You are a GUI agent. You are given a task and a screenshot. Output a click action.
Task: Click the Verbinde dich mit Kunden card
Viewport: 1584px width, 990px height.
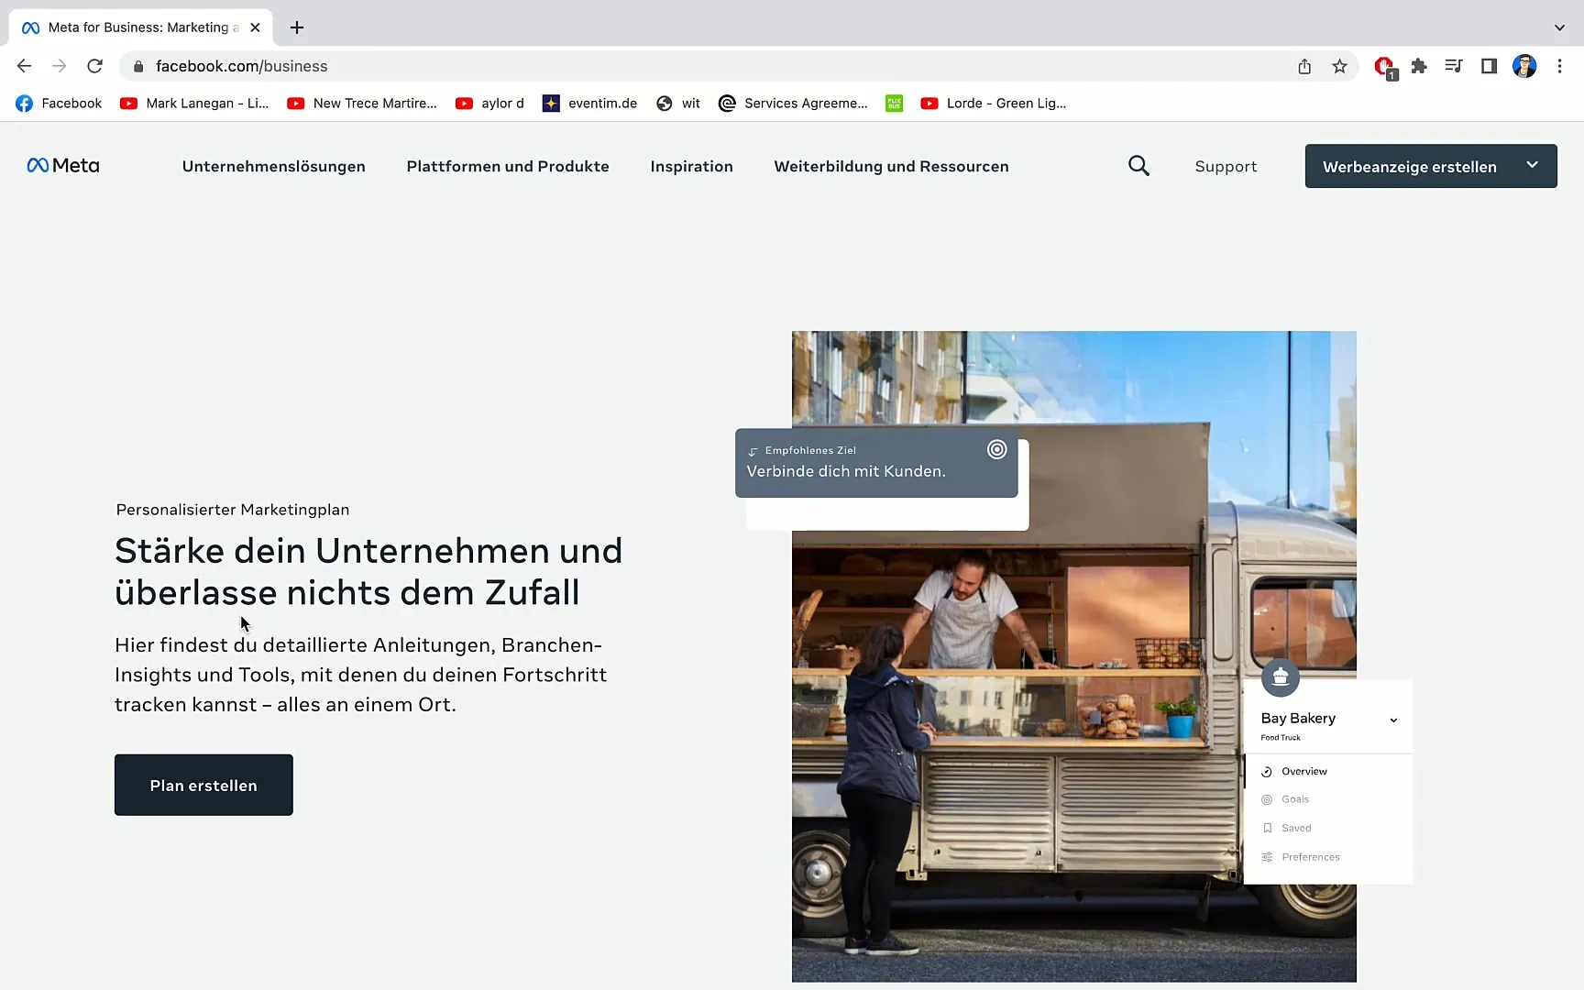pyautogui.click(x=876, y=463)
